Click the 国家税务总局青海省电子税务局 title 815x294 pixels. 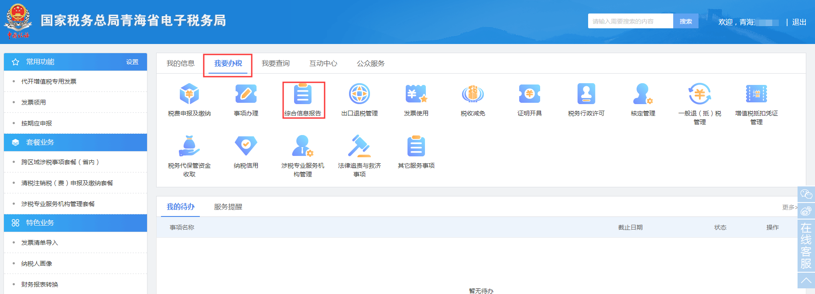click(134, 20)
